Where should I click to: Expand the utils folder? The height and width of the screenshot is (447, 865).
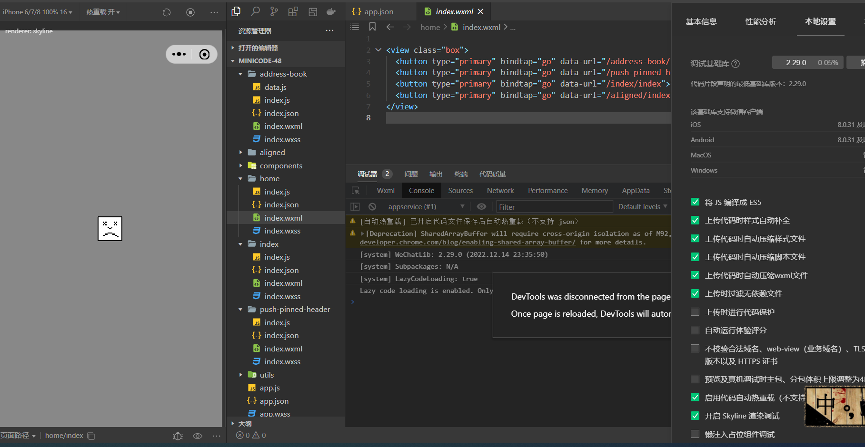pyautogui.click(x=286, y=375)
